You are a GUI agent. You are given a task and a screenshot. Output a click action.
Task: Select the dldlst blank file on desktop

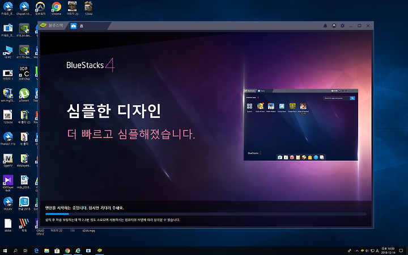[x=8, y=225]
